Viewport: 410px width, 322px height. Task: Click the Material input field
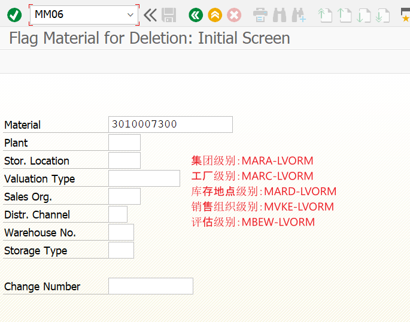[x=171, y=124]
